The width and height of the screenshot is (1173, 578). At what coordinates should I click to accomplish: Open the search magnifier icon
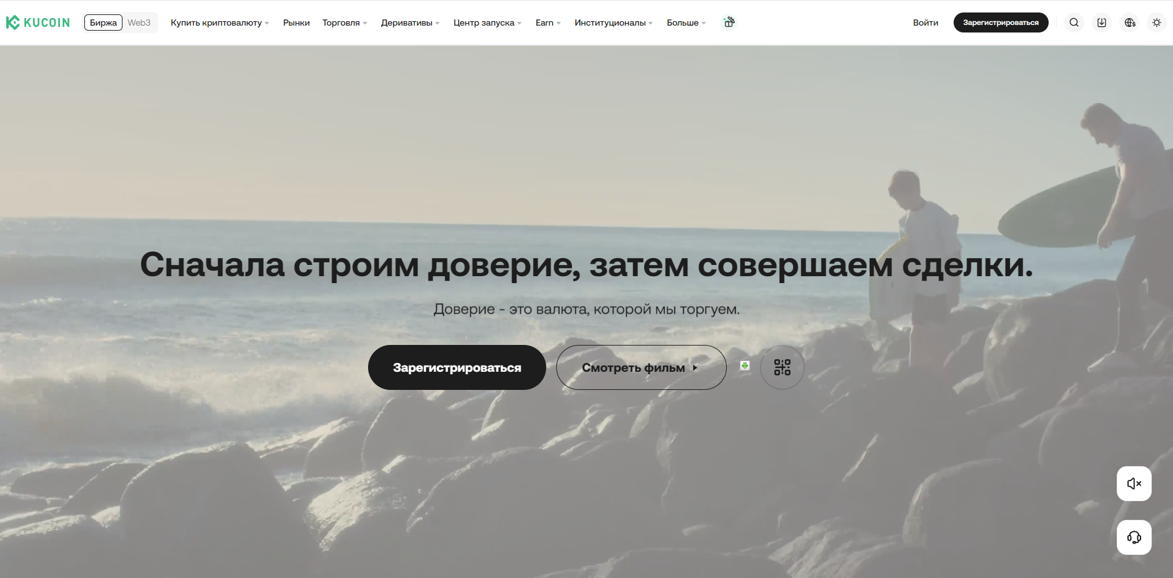click(x=1074, y=22)
